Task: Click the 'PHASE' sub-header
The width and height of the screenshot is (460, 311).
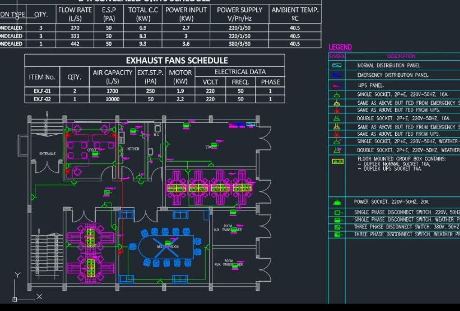Action: (270, 82)
